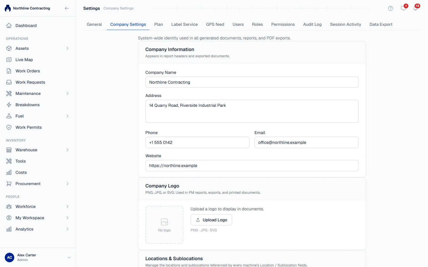Open the GPS feed tab

(x=215, y=24)
